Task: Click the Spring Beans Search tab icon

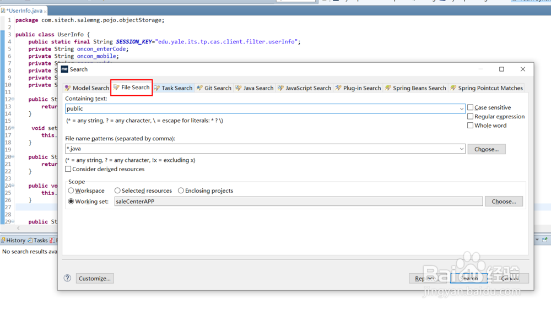Action: (x=388, y=88)
